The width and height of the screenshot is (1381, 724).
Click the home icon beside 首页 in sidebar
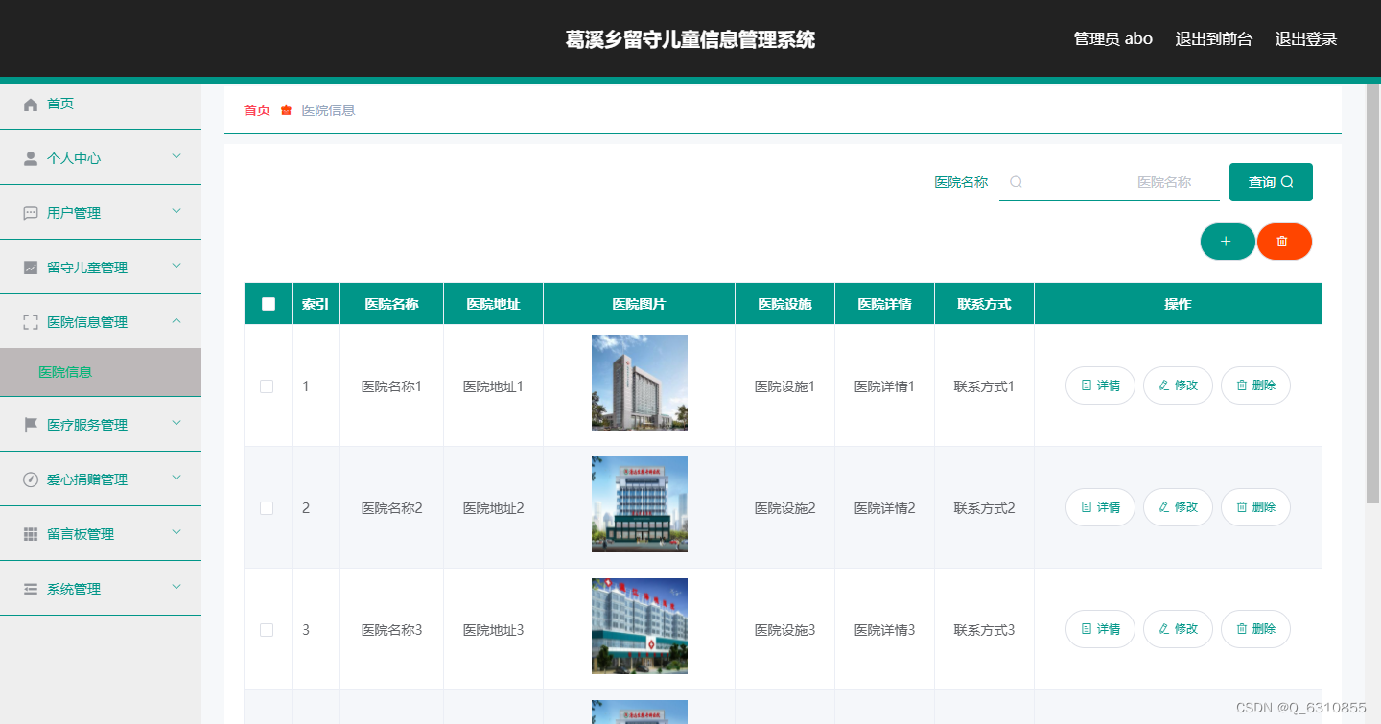[x=31, y=105]
